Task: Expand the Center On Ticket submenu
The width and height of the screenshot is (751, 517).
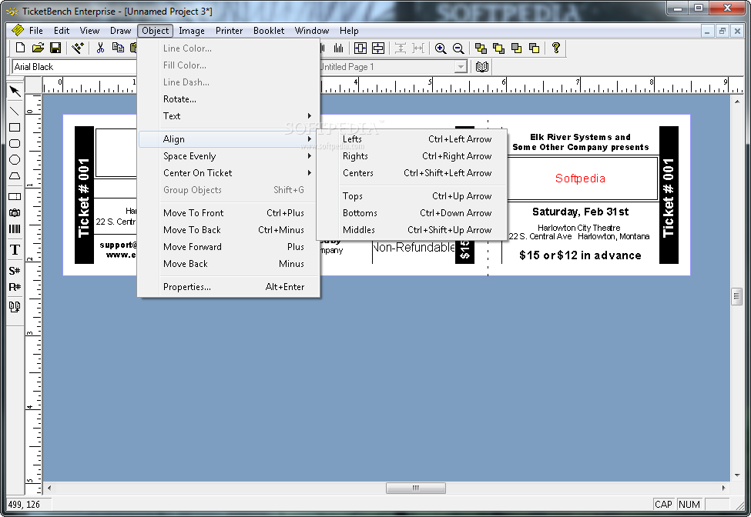Action: (229, 172)
